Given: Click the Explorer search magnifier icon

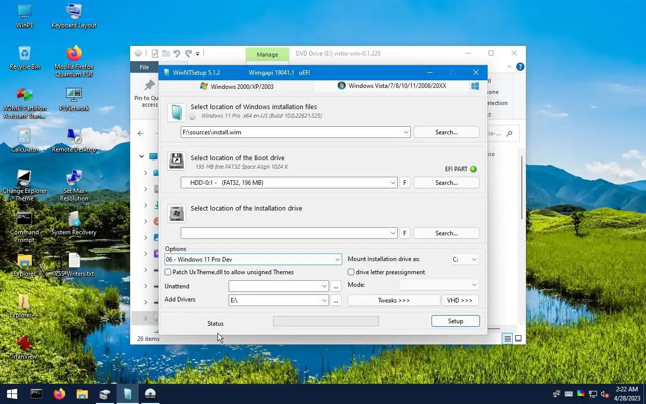Looking at the screenshot, I should pos(509,133).
